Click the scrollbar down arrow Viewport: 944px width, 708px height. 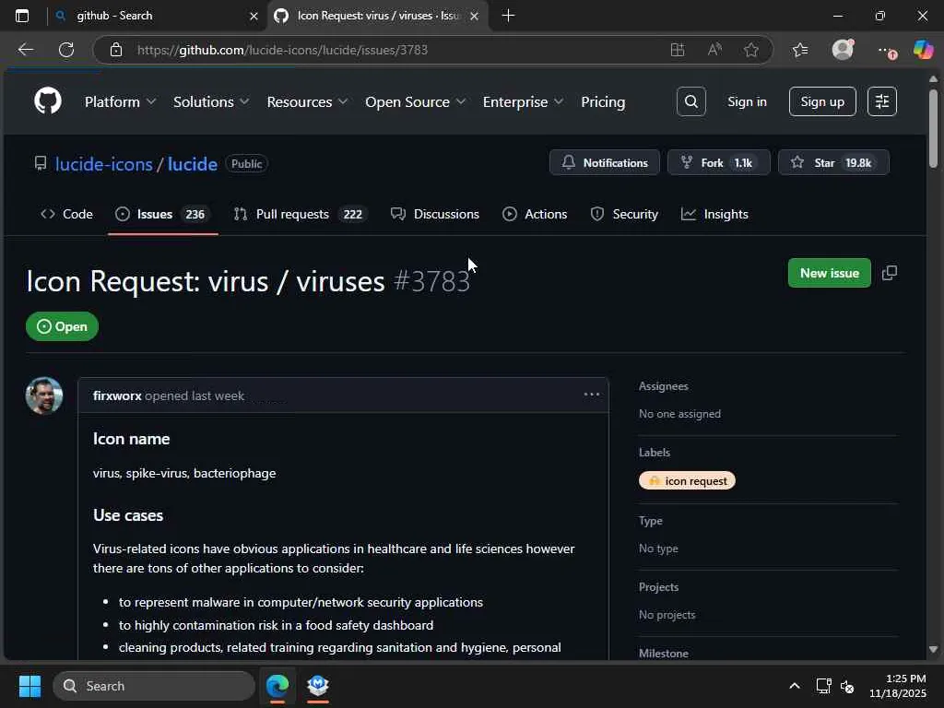click(933, 650)
